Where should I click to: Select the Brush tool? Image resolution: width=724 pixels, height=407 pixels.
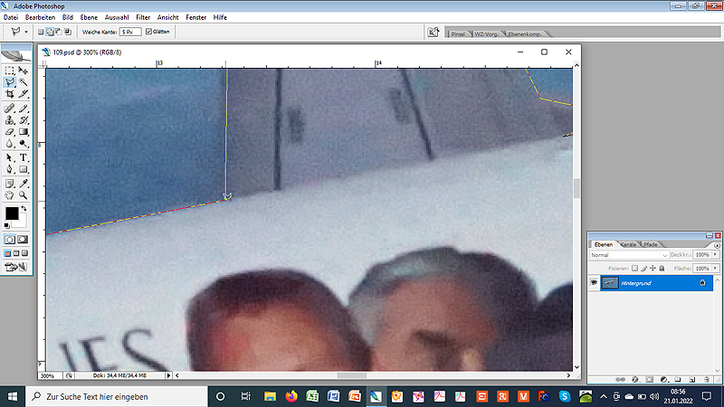tap(24, 109)
